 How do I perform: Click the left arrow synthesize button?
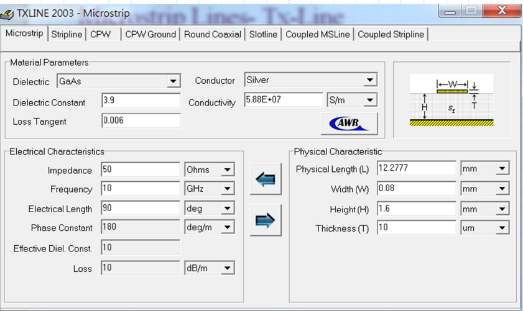click(x=266, y=179)
